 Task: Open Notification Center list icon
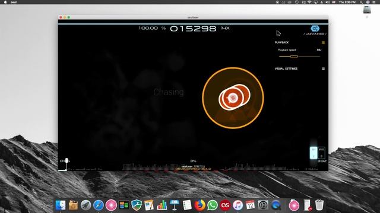[x=374, y=2]
